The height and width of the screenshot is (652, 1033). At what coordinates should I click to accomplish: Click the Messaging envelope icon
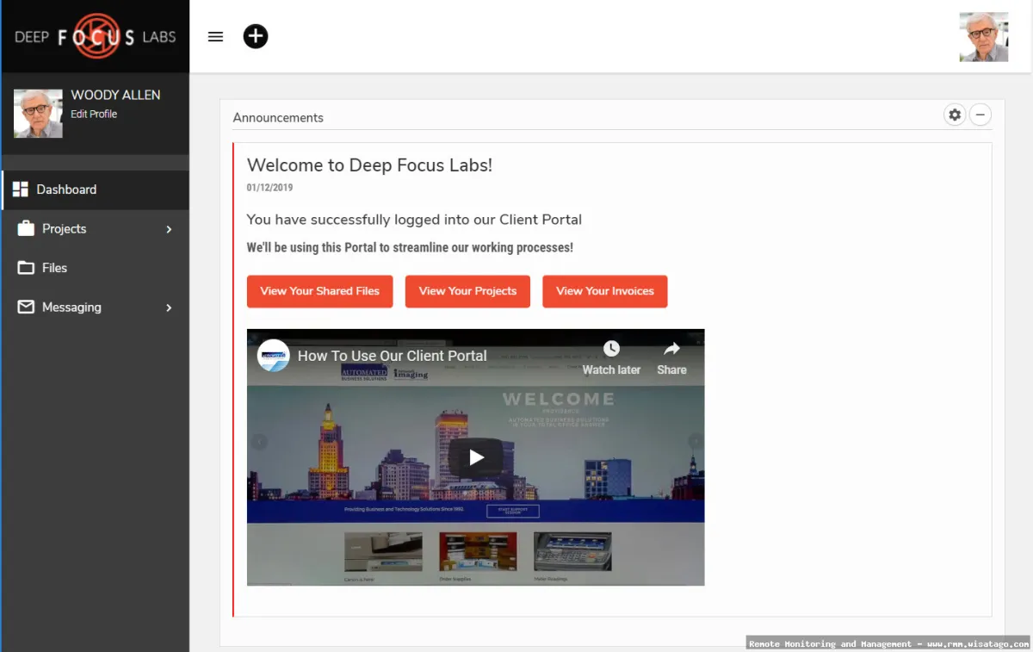coord(27,307)
